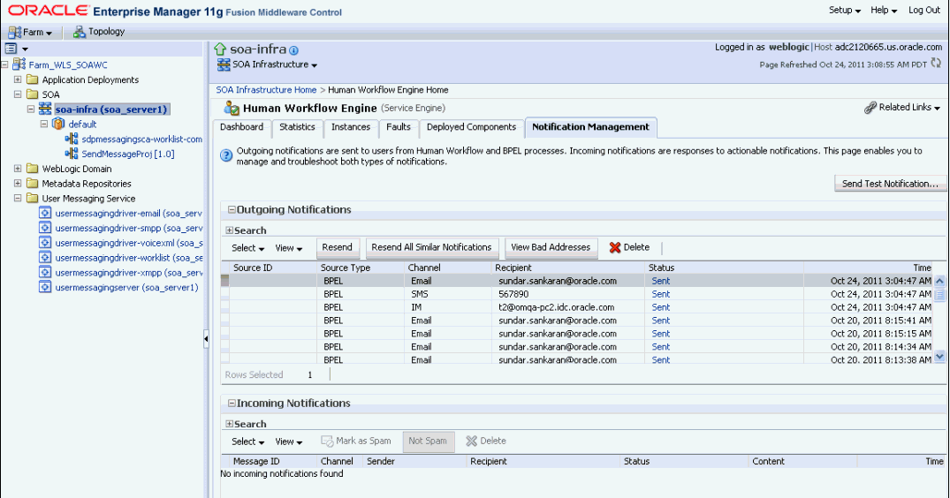This screenshot has width=950, height=498.
Task: Click the soa-infra up status arrow icon
Action: (x=220, y=49)
